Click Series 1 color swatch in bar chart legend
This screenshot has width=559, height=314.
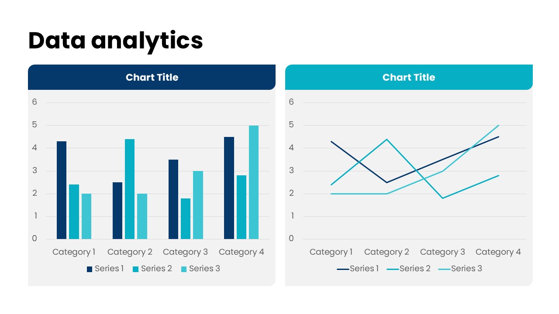pos(90,269)
